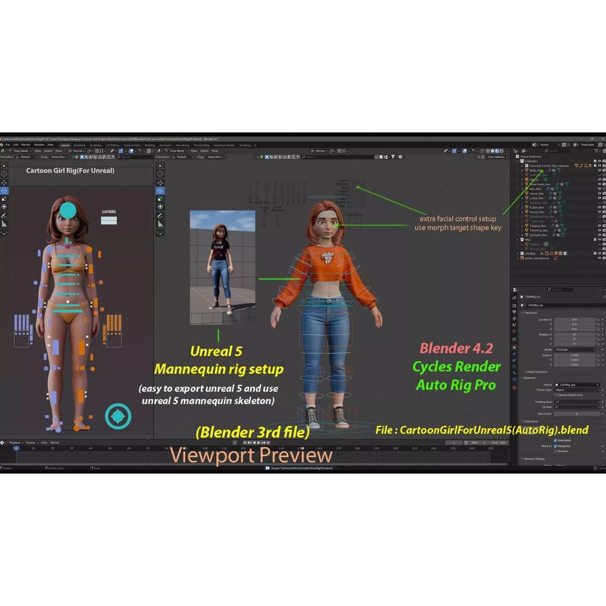Image resolution: width=606 pixels, height=606 pixels.
Task: Select the Scale tool in left viewport toolbar
Action: [x=4, y=199]
